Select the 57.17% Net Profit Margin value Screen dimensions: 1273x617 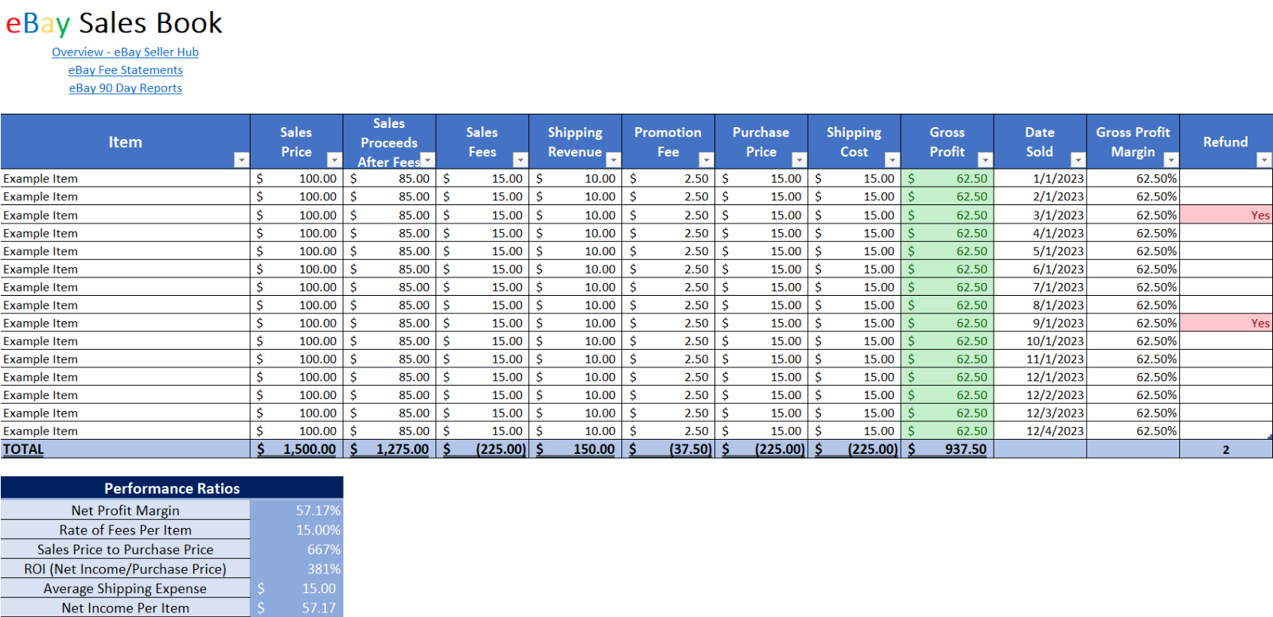(x=297, y=510)
